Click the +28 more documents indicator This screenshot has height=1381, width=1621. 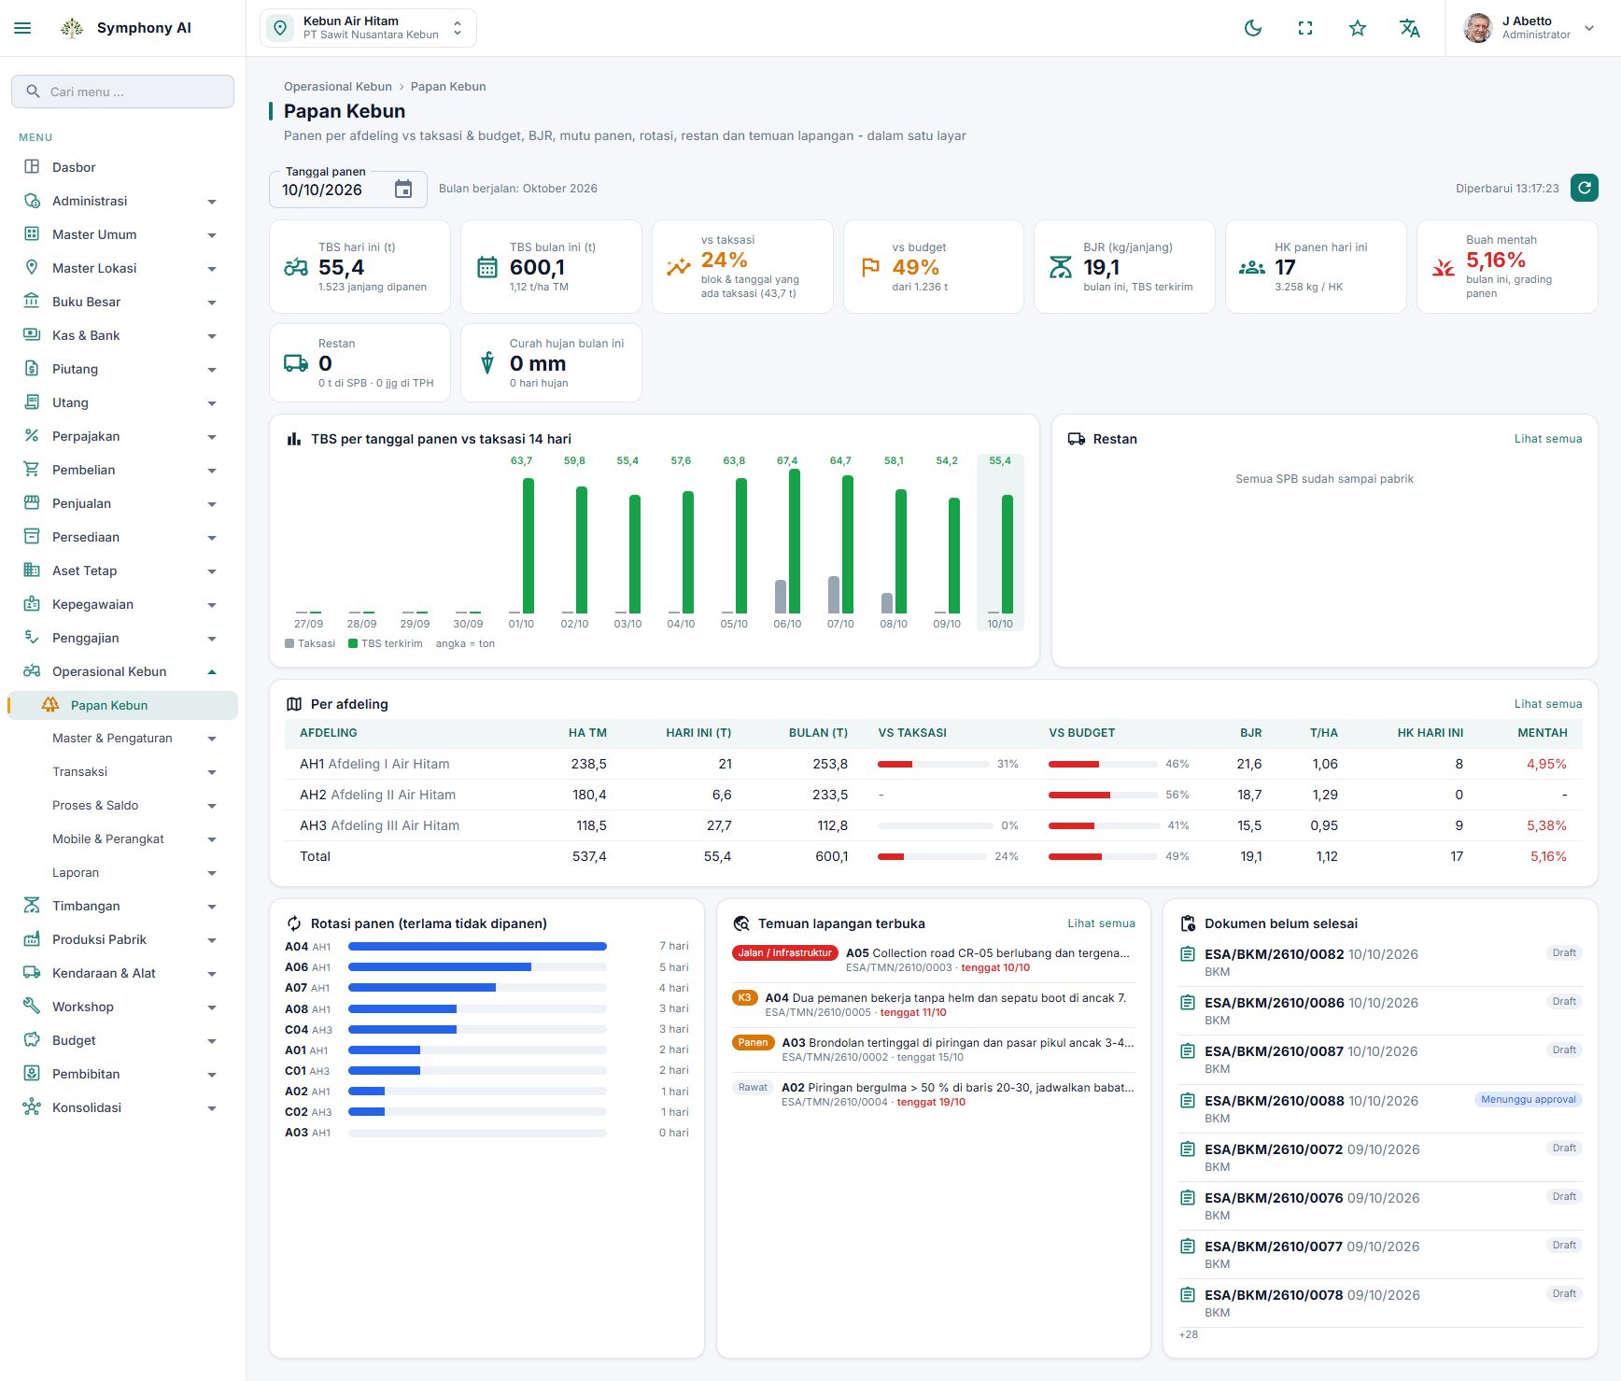coord(1189,1335)
